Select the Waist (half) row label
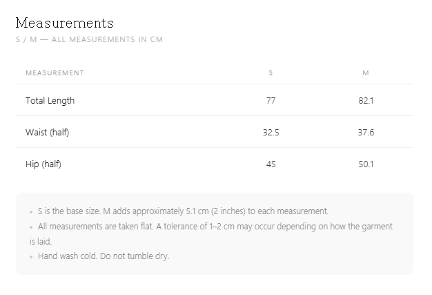 click(48, 133)
